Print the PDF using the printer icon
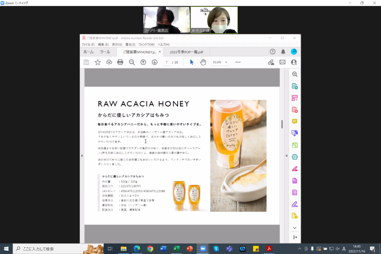The image size is (381, 254). pyautogui.click(x=120, y=62)
